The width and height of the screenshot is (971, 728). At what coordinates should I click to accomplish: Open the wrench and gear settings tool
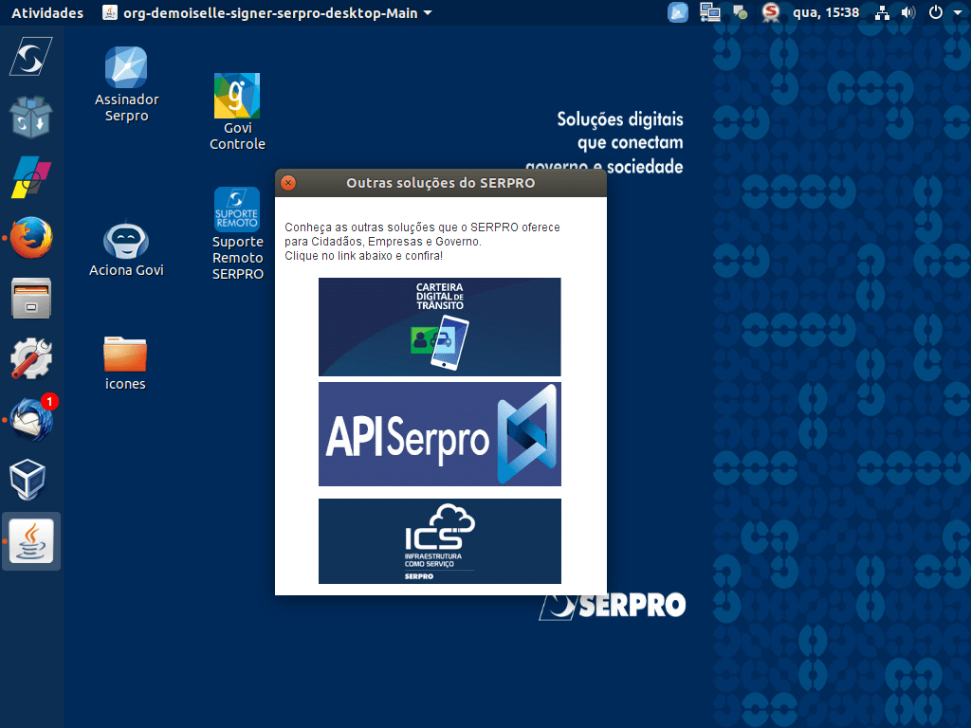click(x=31, y=358)
